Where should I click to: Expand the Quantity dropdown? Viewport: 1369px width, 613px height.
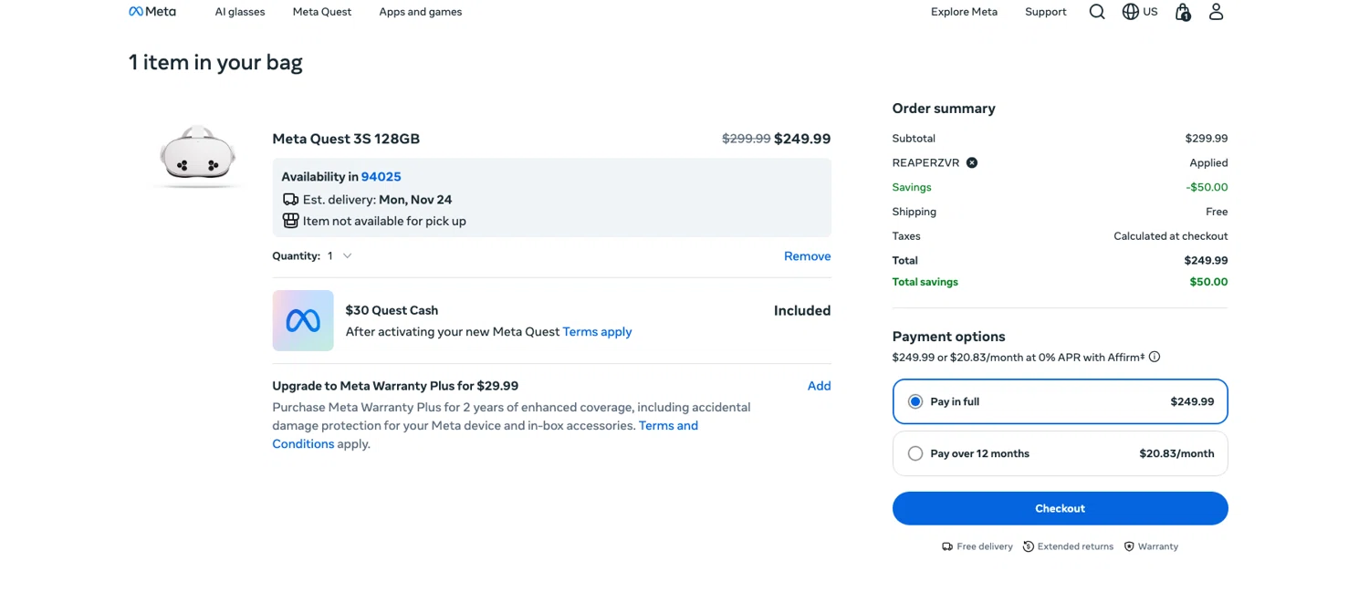tap(340, 256)
